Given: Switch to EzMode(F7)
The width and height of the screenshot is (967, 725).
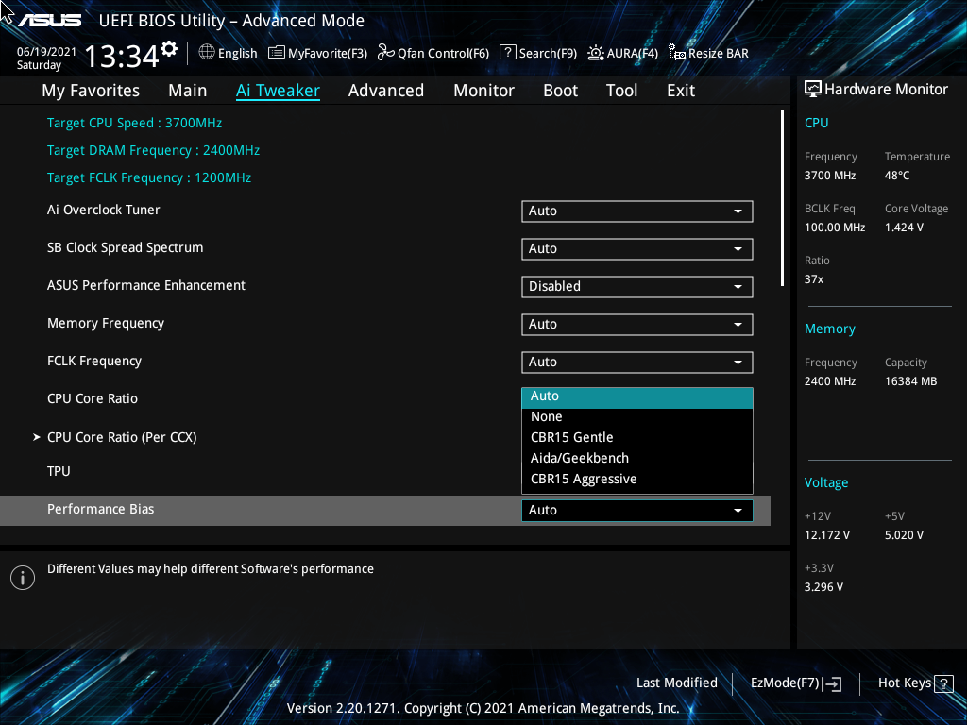Looking at the screenshot, I should pos(794,683).
